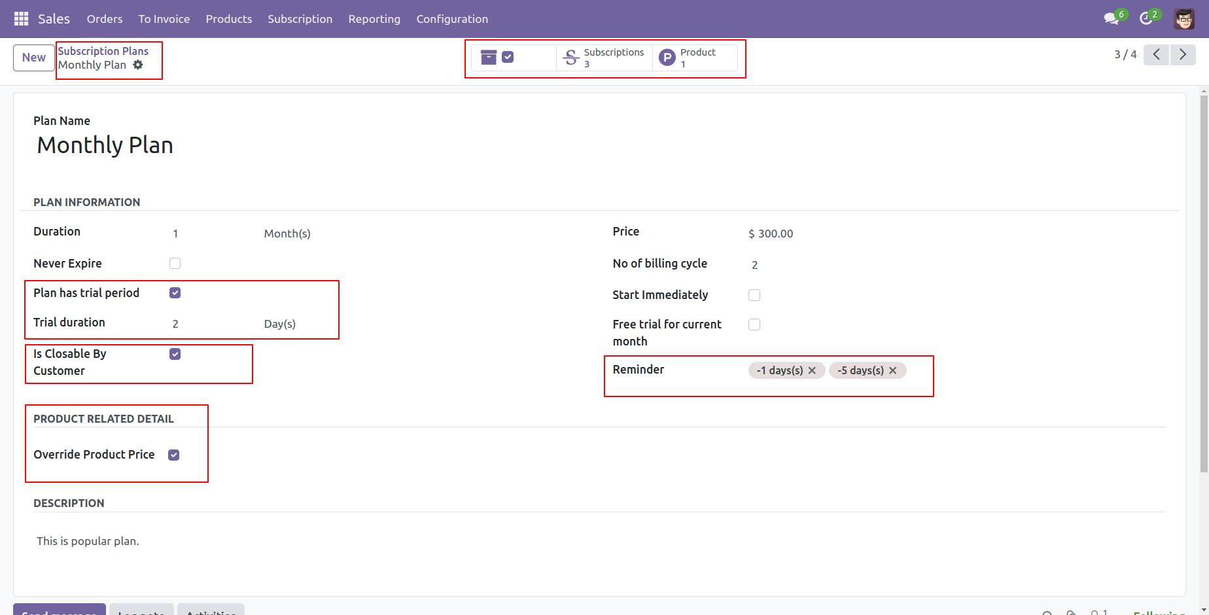Image resolution: width=1209 pixels, height=615 pixels.
Task: Open the Configuration menu
Action: point(452,19)
